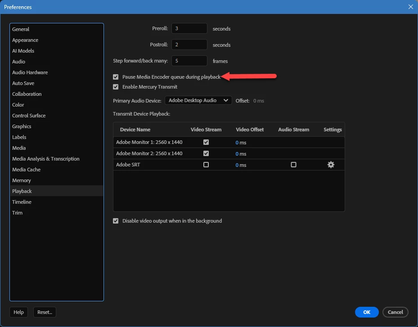
Task: Open Audio Hardware preferences
Action: click(57, 72)
